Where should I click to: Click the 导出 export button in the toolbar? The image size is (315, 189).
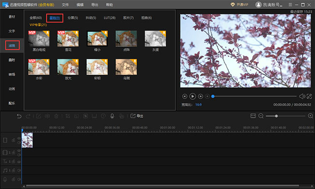137,116
